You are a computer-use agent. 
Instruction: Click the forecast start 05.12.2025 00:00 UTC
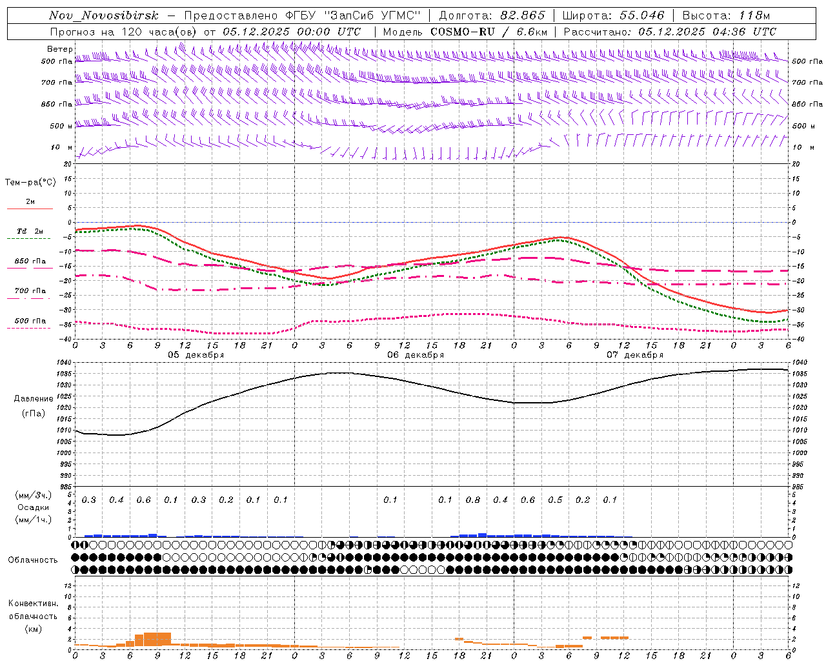point(292,32)
